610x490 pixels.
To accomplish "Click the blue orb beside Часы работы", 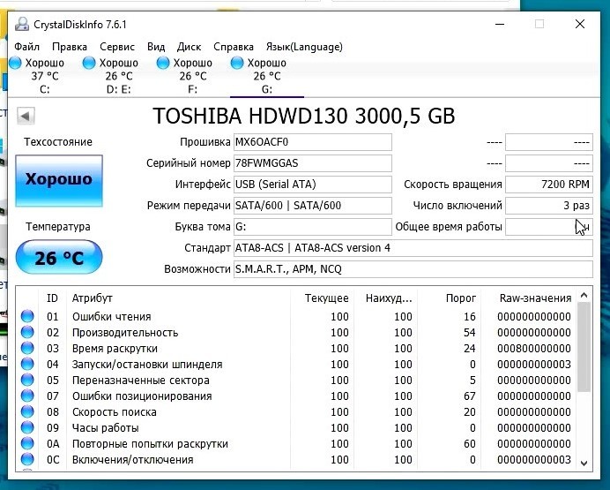I will tap(27, 428).
